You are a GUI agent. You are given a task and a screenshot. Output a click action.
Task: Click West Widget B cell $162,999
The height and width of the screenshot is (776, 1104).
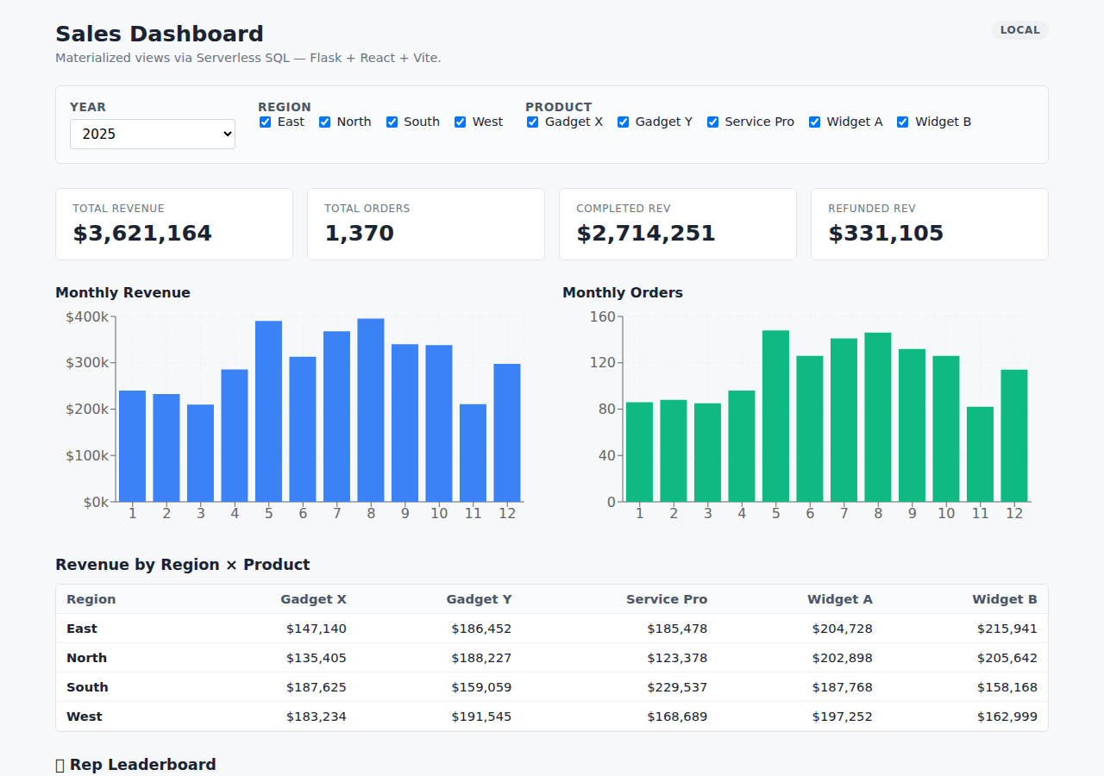(x=1007, y=717)
